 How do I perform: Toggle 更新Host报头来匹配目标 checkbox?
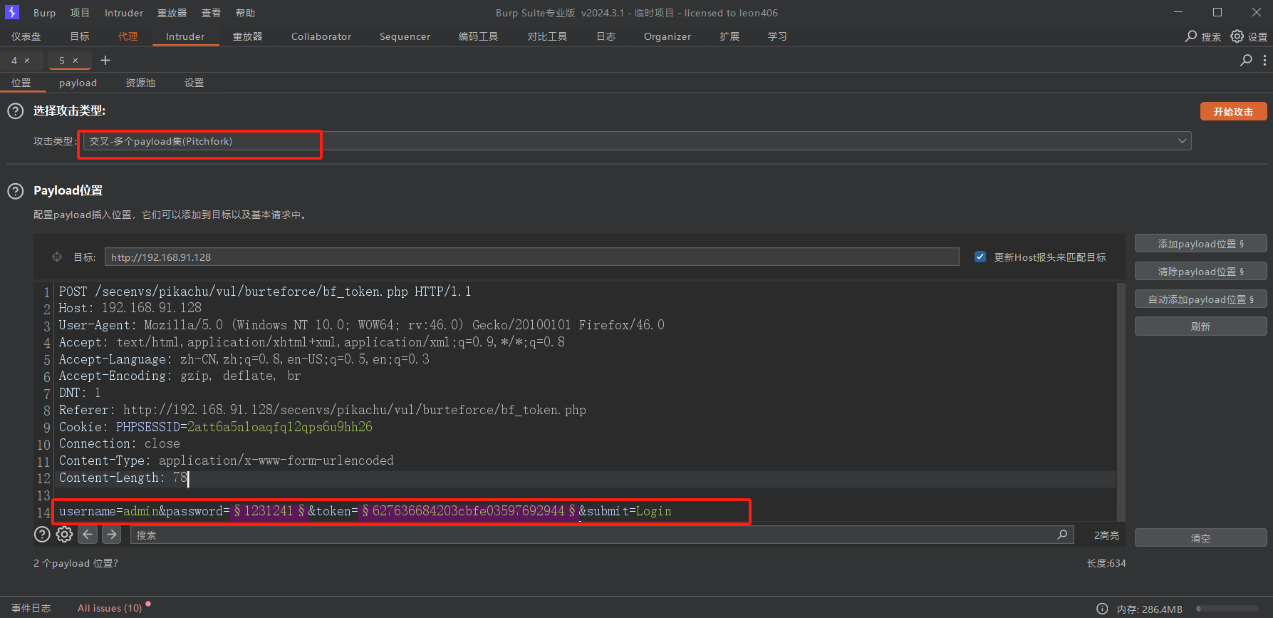[x=980, y=257]
